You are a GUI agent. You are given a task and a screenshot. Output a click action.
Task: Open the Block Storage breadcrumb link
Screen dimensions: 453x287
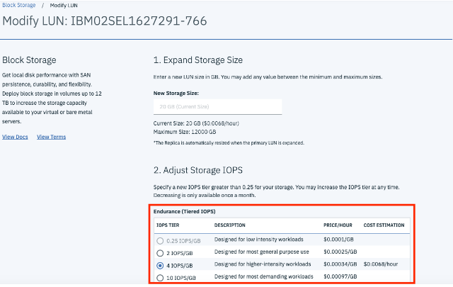click(x=19, y=5)
